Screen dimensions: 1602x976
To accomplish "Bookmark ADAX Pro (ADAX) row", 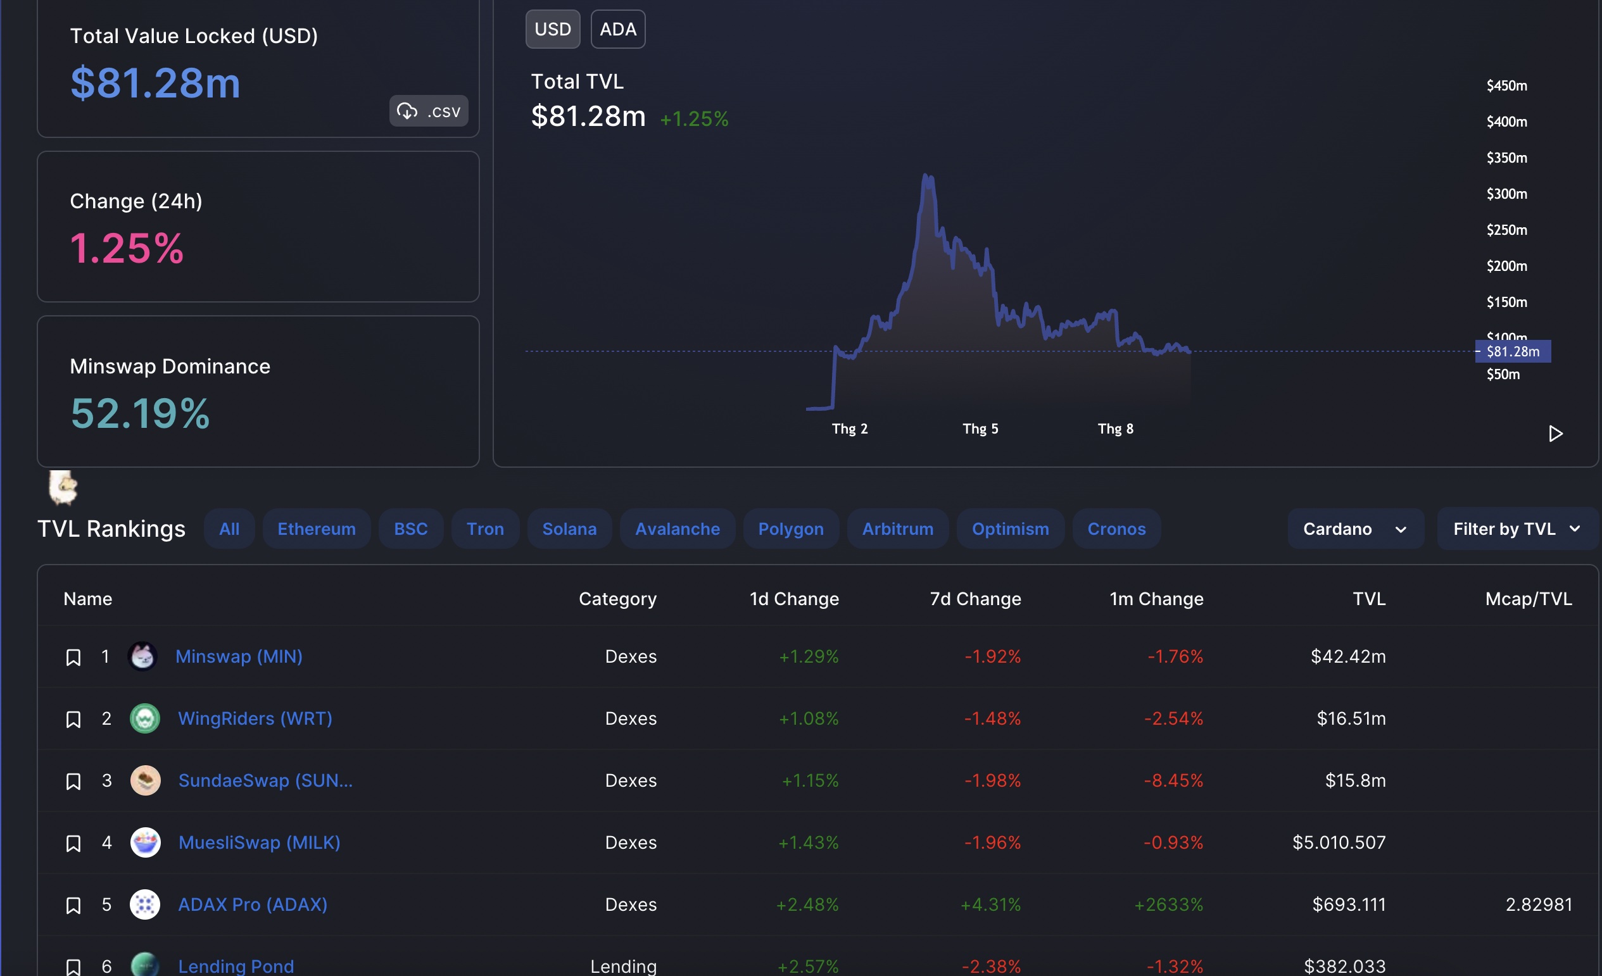I will pos(73,905).
